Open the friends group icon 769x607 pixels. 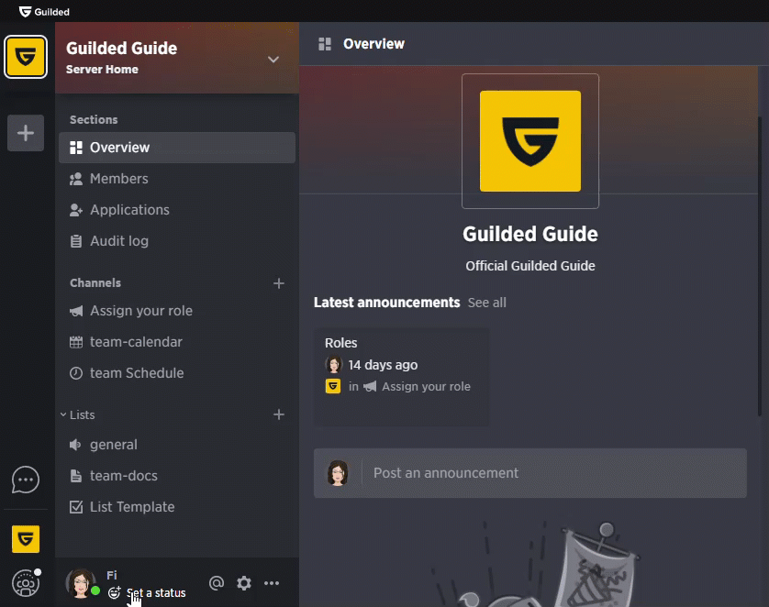click(x=26, y=583)
